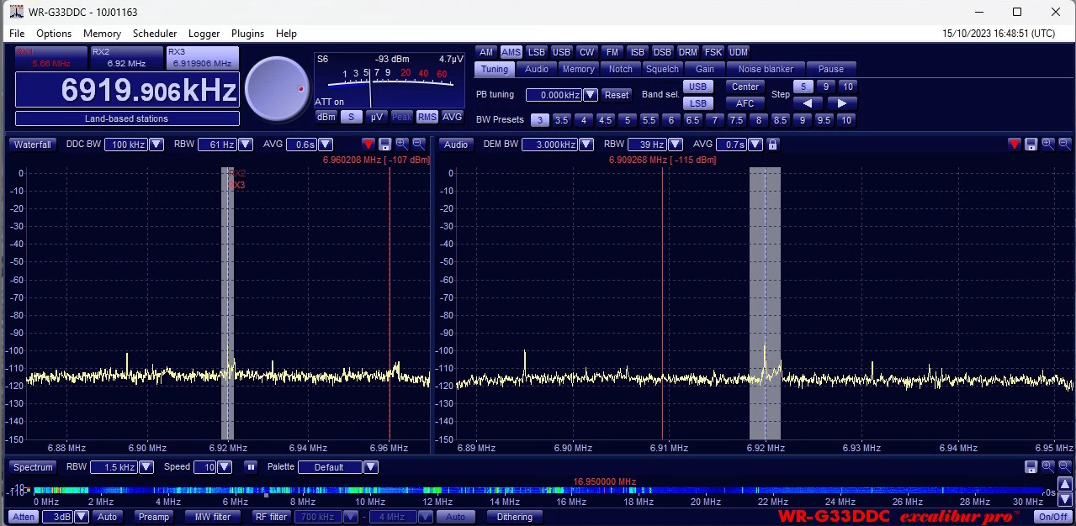Enable the MW filter
This screenshot has width=1076, height=526.
click(x=213, y=517)
